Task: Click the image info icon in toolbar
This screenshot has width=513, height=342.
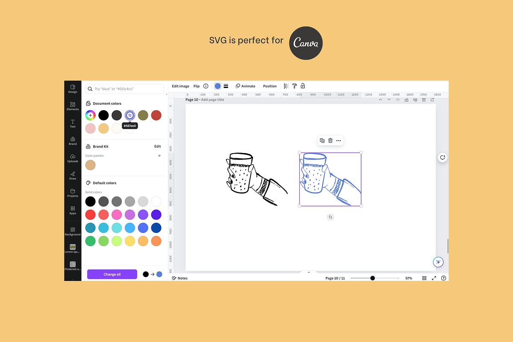Action: click(206, 86)
